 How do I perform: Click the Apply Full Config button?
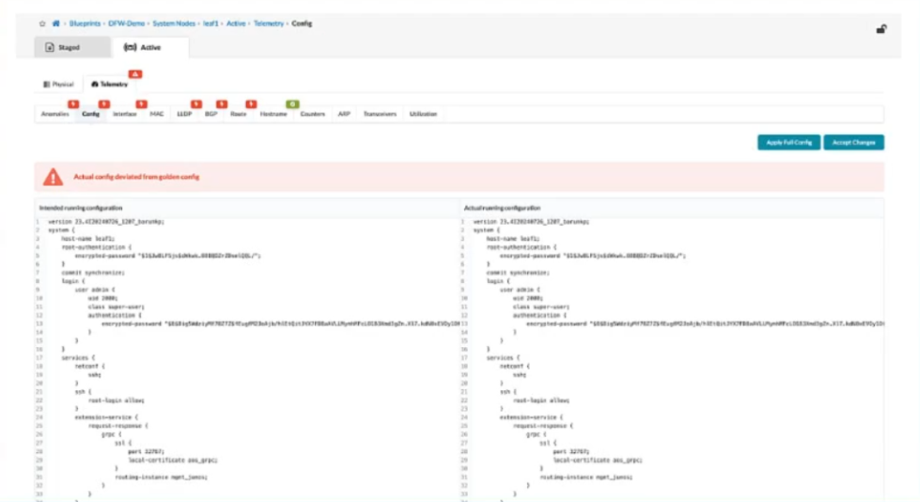point(787,143)
